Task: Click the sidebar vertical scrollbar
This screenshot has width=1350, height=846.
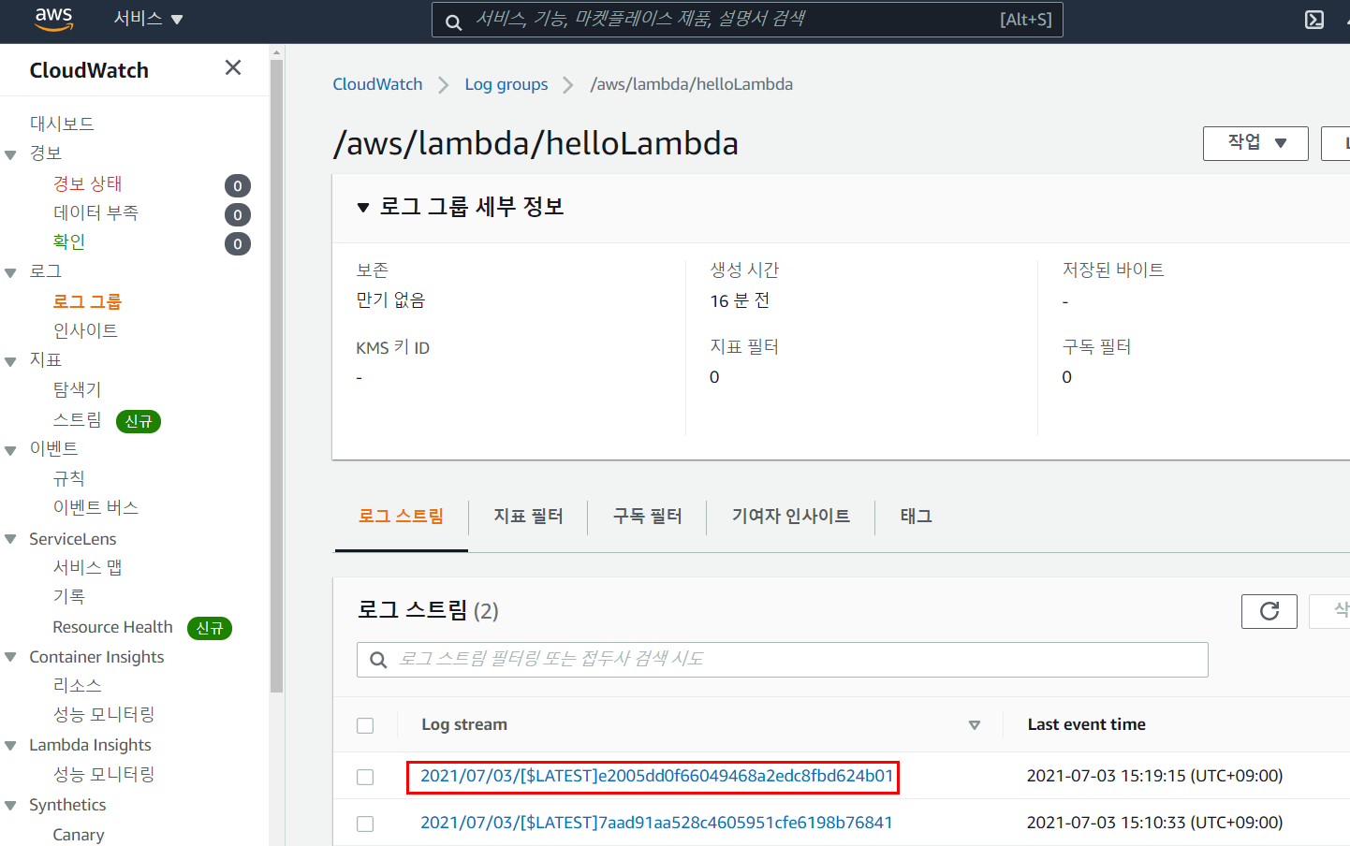Action: [276, 374]
